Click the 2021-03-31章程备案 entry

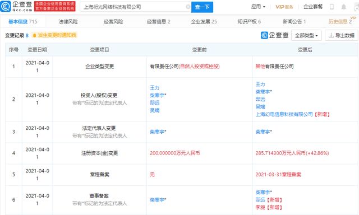(x=278, y=175)
